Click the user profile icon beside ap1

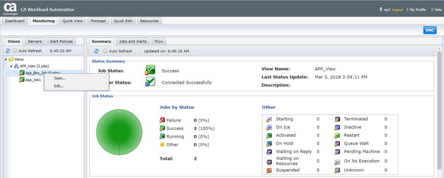tap(381, 9)
